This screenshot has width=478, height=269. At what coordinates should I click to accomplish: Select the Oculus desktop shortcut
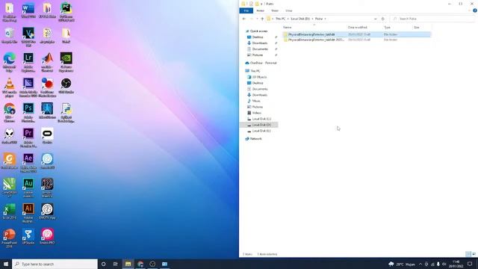click(47, 136)
